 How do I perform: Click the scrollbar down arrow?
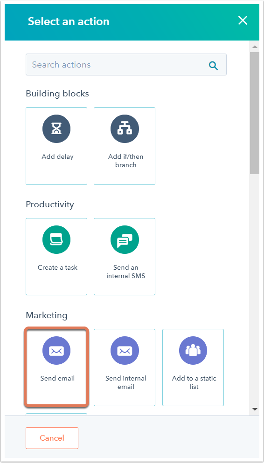coord(255,409)
